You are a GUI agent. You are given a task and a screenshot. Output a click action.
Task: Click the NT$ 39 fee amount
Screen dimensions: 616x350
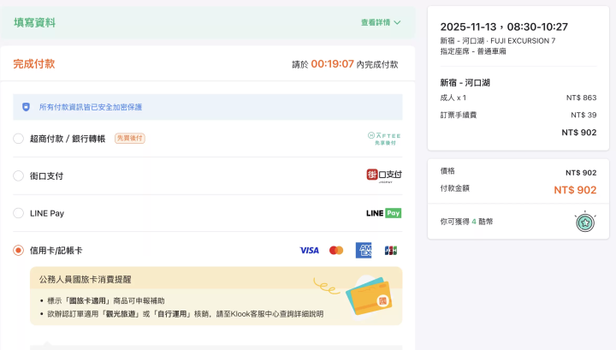point(583,115)
